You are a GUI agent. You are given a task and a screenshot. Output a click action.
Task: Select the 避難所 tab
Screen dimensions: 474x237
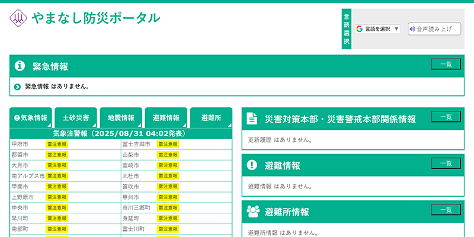click(212, 118)
